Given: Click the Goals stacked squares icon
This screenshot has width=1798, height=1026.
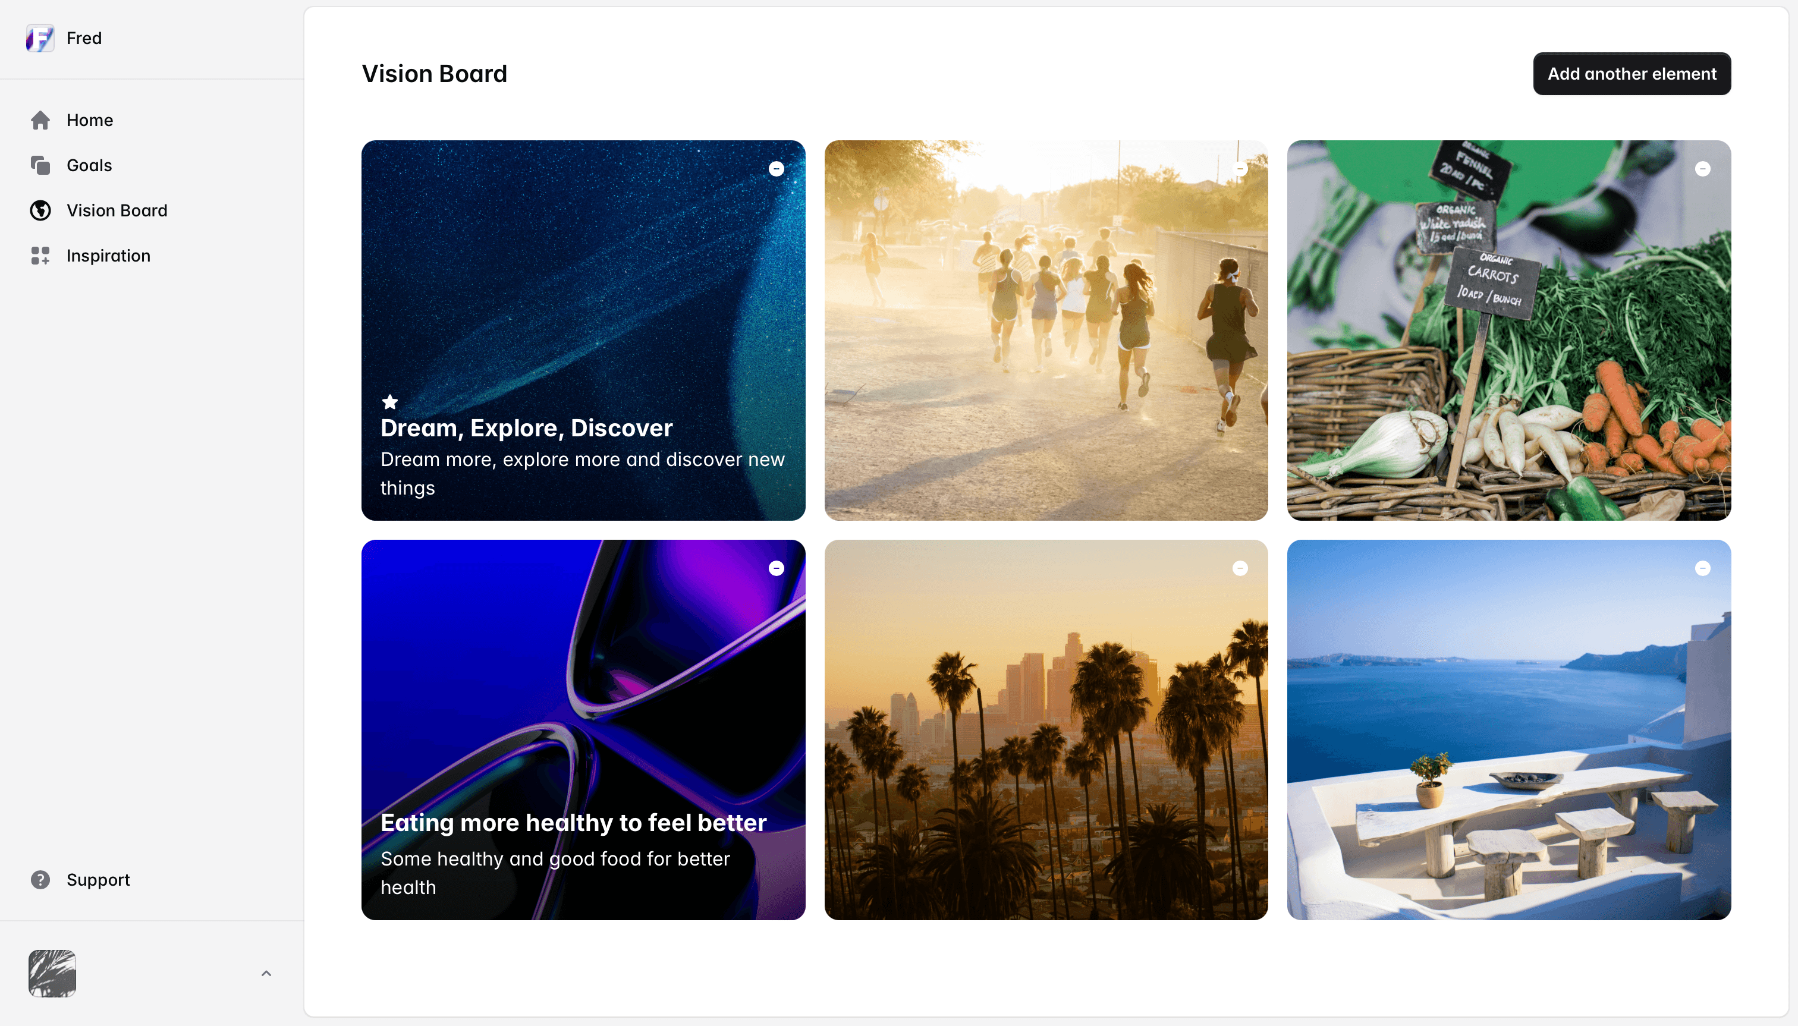Looking at the screenshot, I should [x=40, y=166].
